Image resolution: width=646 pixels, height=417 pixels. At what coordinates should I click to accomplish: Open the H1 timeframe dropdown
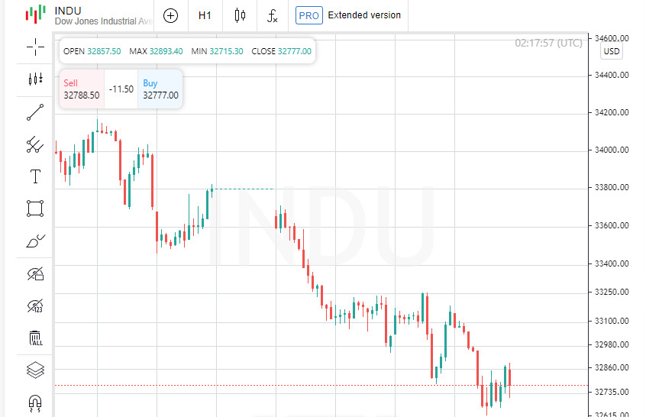pos(205,16)
